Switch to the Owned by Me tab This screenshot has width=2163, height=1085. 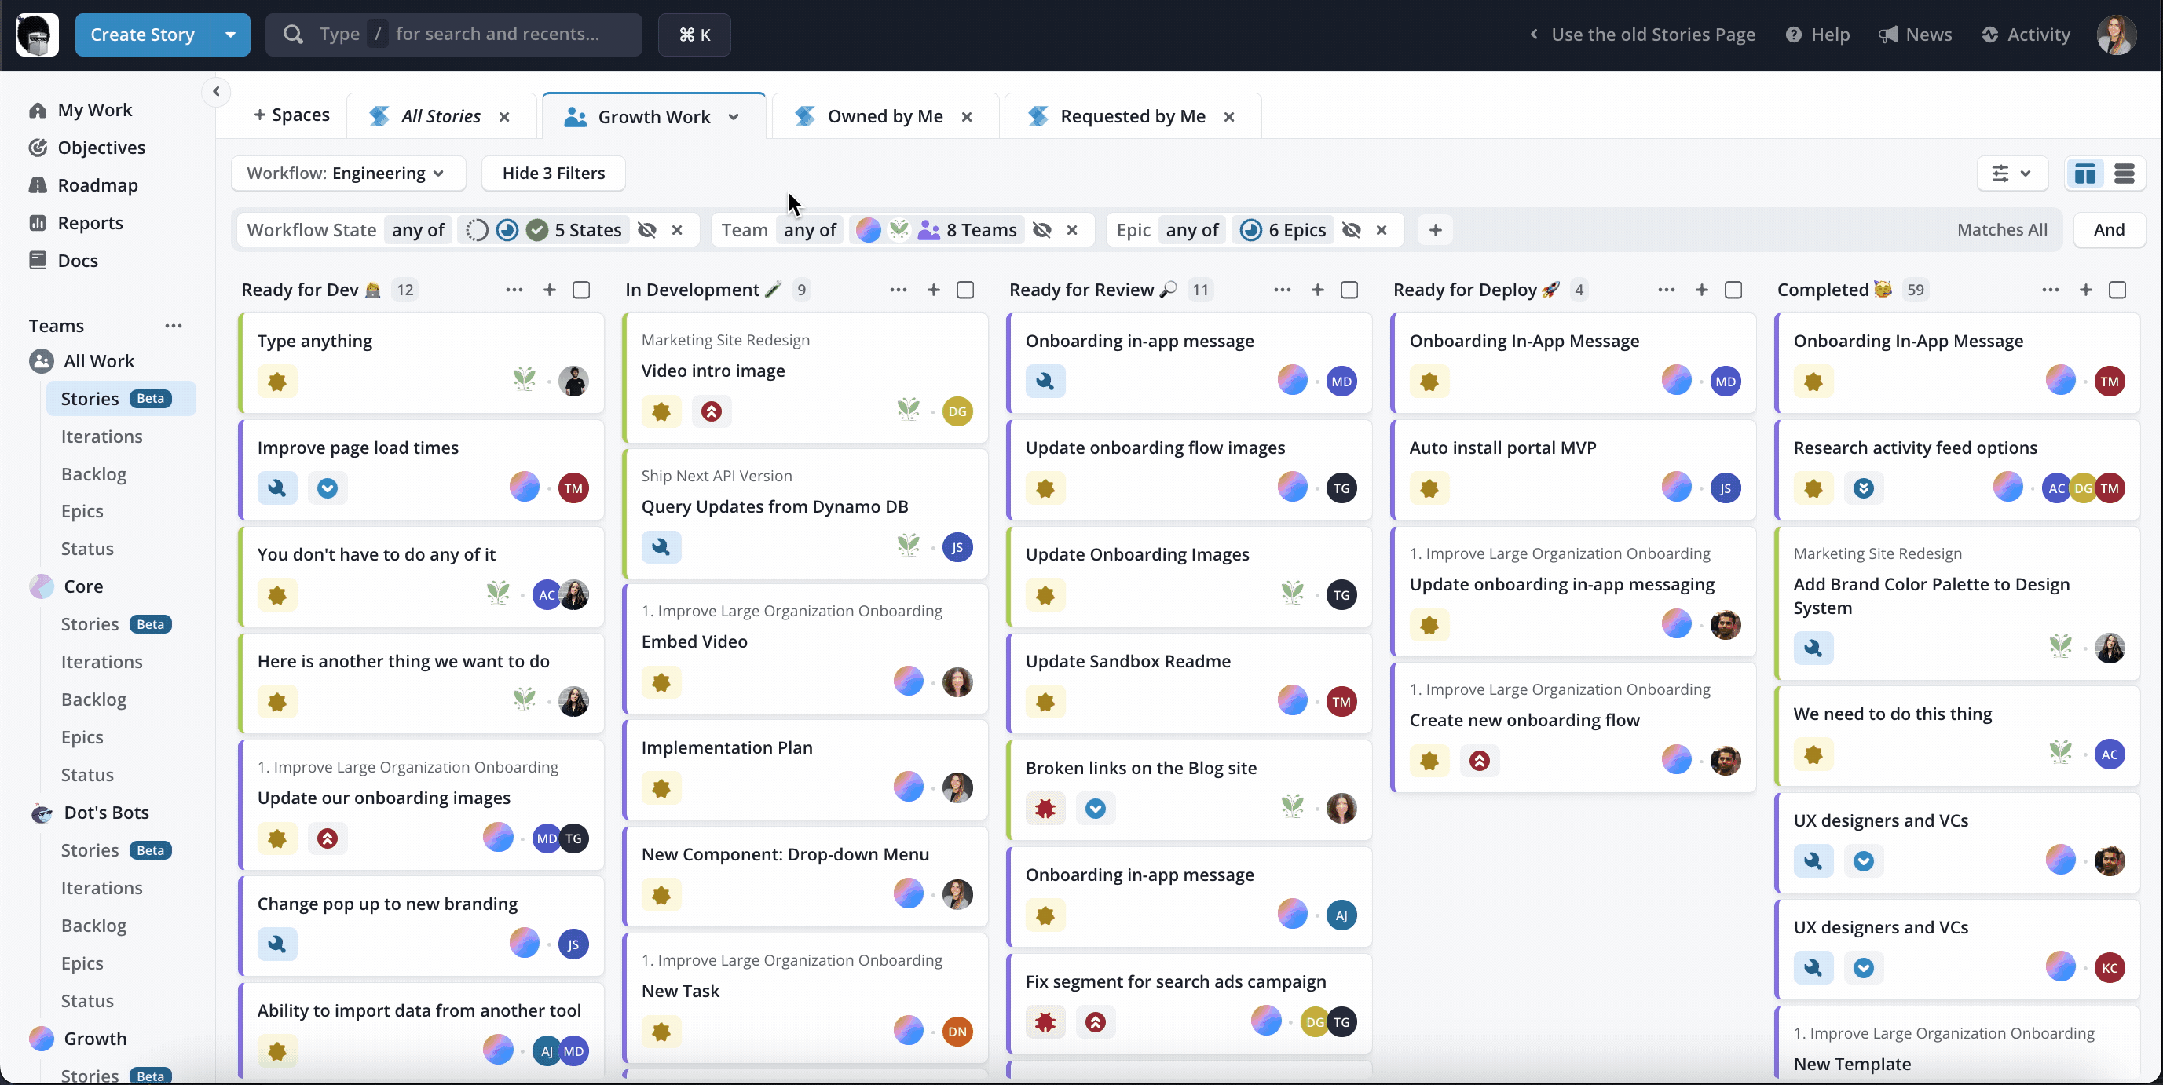[x=883, y=115]
